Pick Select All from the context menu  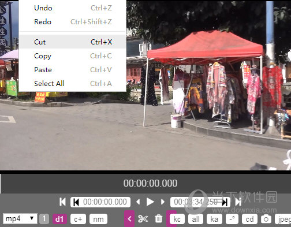tap(73, 84)
